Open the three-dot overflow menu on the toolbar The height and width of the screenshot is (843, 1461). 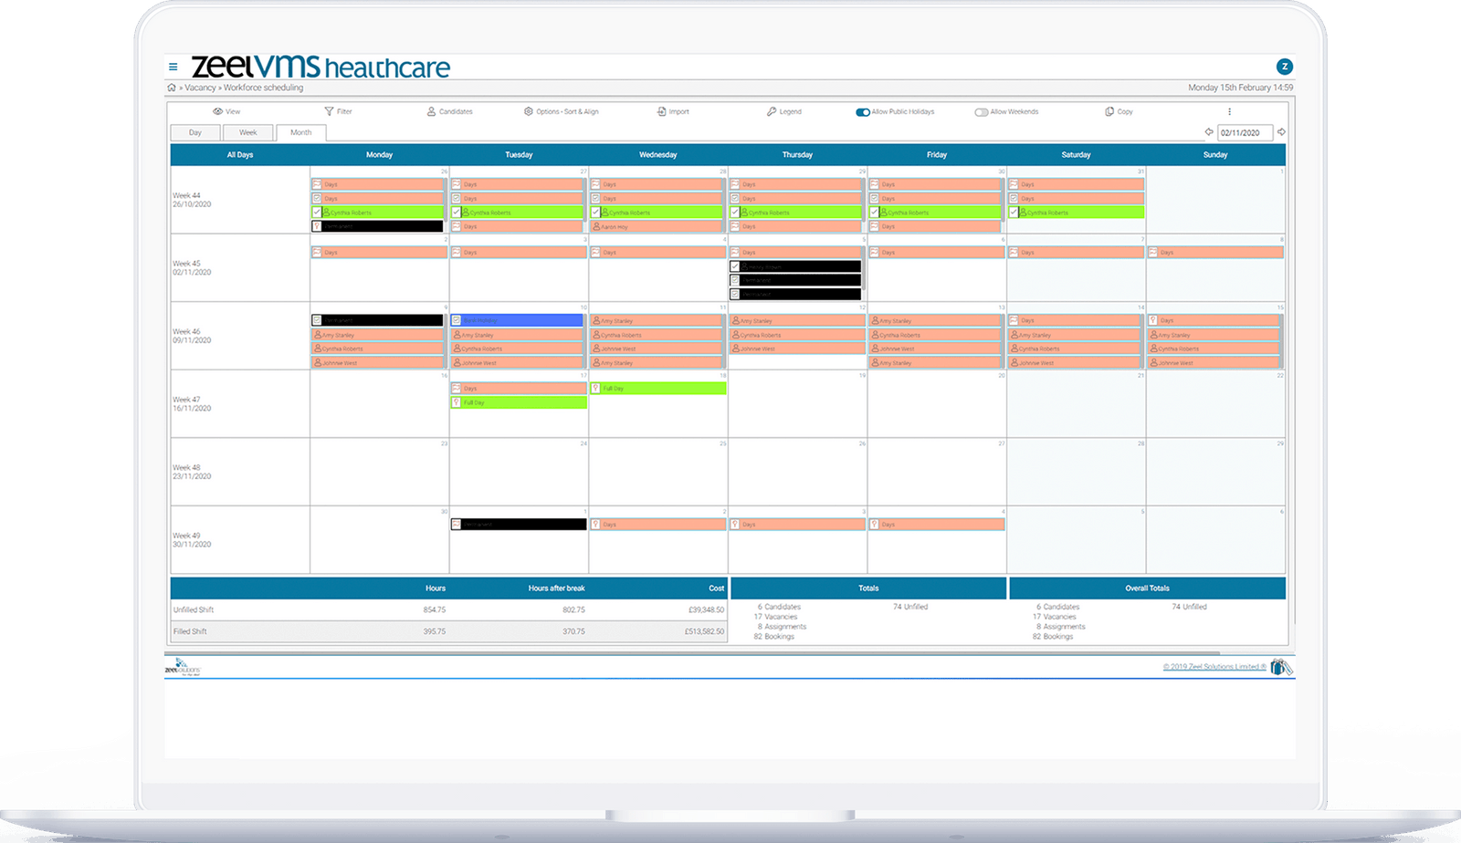pyautogui.click(x=1231, y=111)
